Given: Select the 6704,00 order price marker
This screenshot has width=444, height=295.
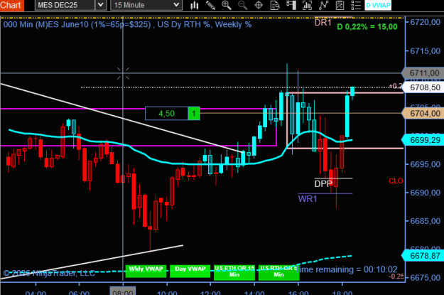Looking at the screenshot, I should (x=423, y=113).
